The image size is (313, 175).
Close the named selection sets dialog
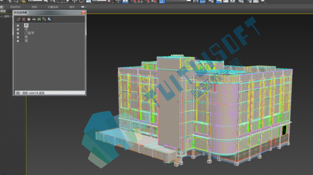click(83, 13)
